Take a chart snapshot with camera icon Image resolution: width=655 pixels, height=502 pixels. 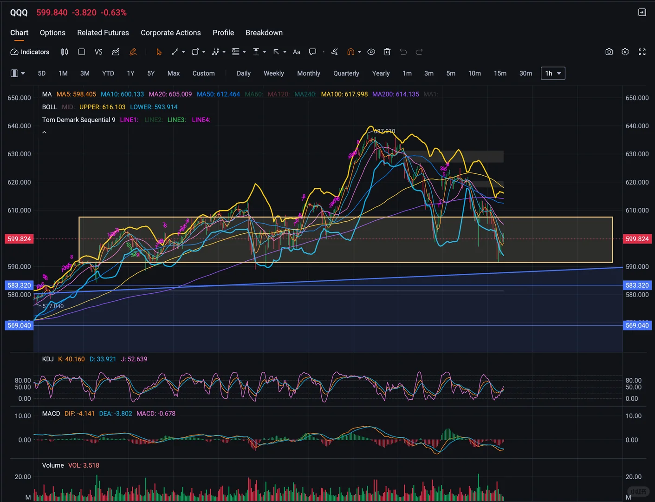(x=609, y=52)
